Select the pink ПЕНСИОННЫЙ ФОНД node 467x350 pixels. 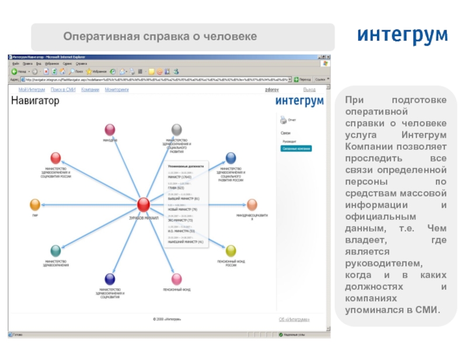click(x=177, y=279)
